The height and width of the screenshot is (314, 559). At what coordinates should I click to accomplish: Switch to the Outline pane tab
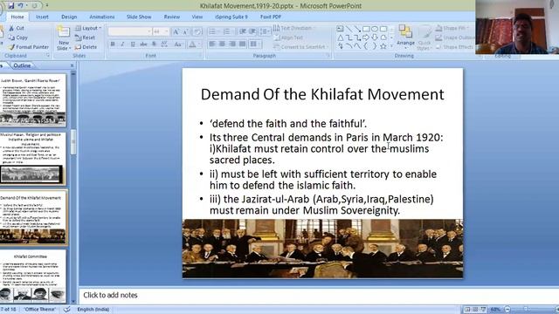(22, 65)
